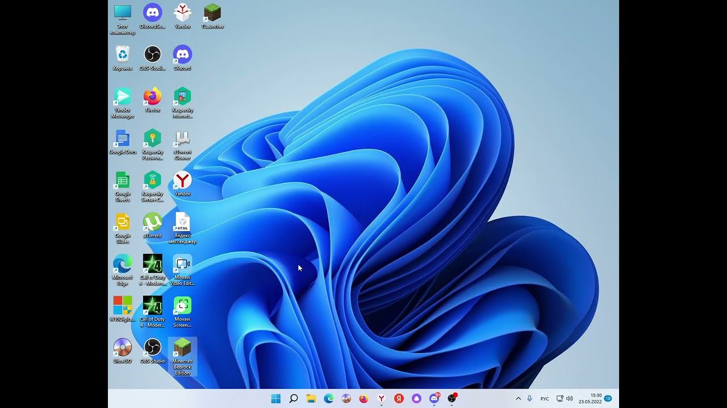Select the uTorrent Cleaner desktop icon
The height and width of the screenshot is (408, 727).
pos(182,139)
